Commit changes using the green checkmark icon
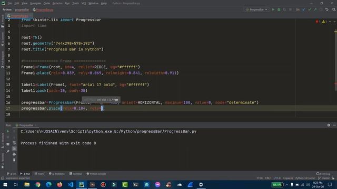The width and height of the screenshot is (337, 189). coord(310,9)
